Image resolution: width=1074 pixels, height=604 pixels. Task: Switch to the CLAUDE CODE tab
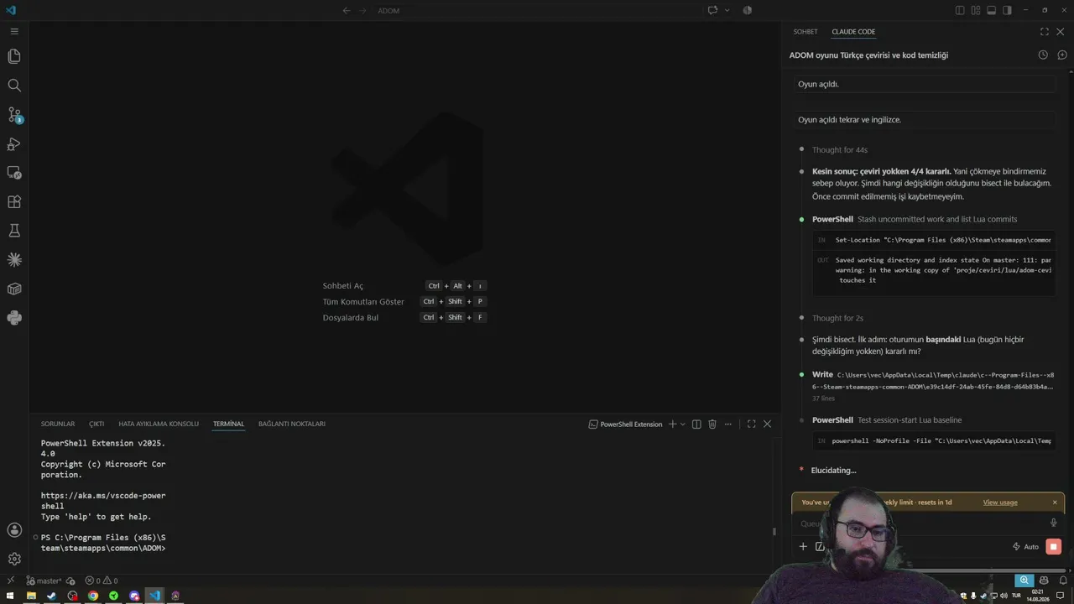click(853, 32)
